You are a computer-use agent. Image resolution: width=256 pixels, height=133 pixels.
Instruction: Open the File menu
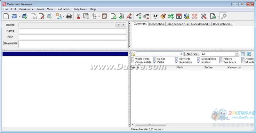coord(5,9)
